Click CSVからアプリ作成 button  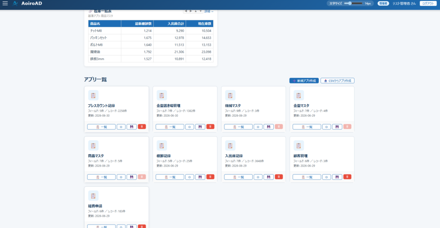pos(337,81)
